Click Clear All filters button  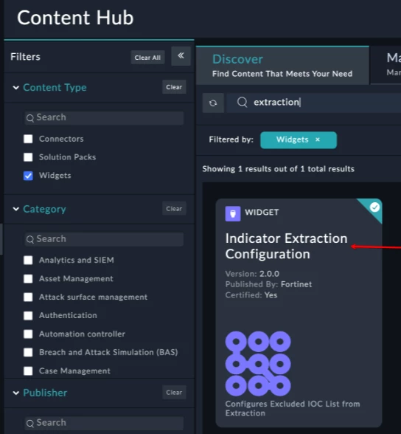click(147, 58)
